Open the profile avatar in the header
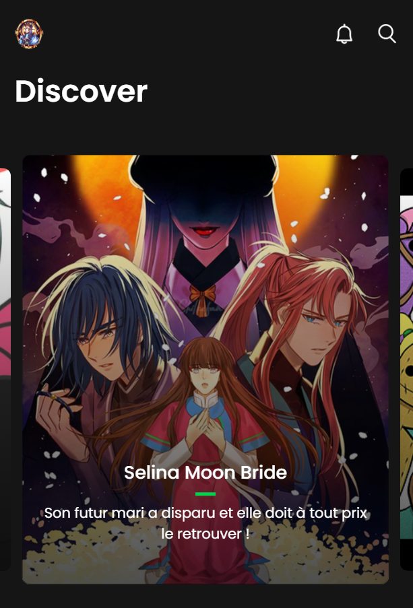The height and width of the screenshot is (608, 413). click(29, 34)
